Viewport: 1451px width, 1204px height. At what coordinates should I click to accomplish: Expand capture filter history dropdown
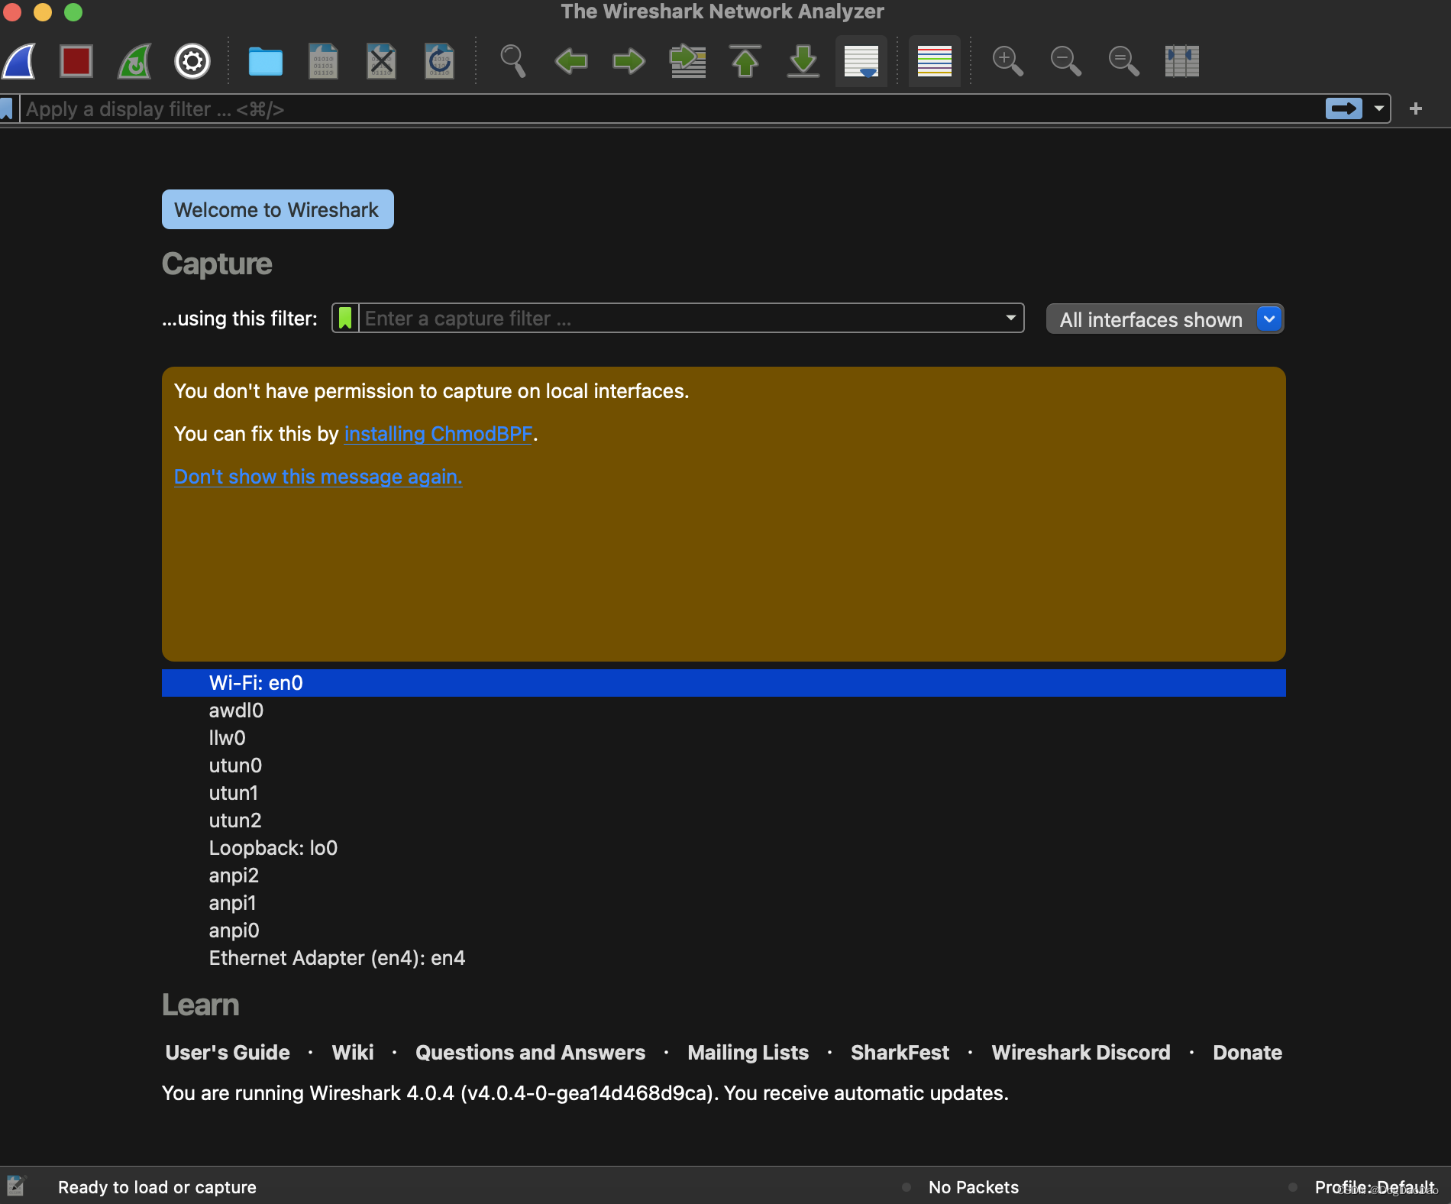coord(1011,318)
